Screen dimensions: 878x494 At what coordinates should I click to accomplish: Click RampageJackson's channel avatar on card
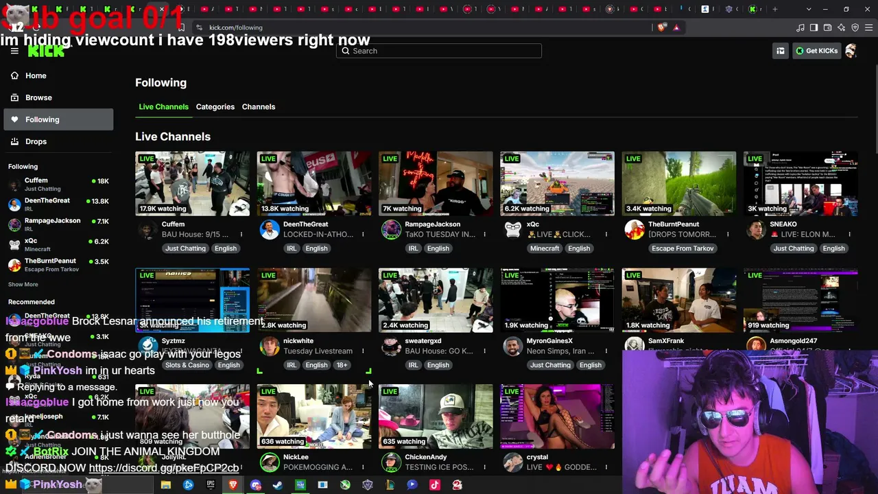coord(391,230)
